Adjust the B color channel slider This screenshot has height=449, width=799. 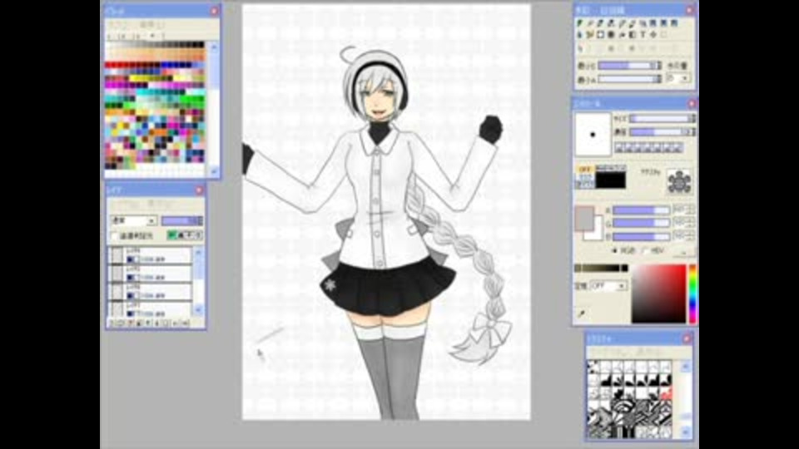click(x=641, y=237)
